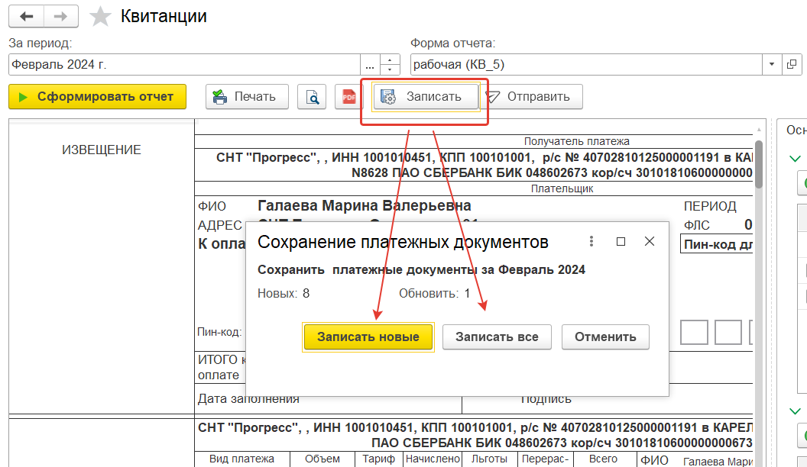Screen dimensions: 807x467
Task: Open print preview with magnifier icon
Action: pos(312,97)
